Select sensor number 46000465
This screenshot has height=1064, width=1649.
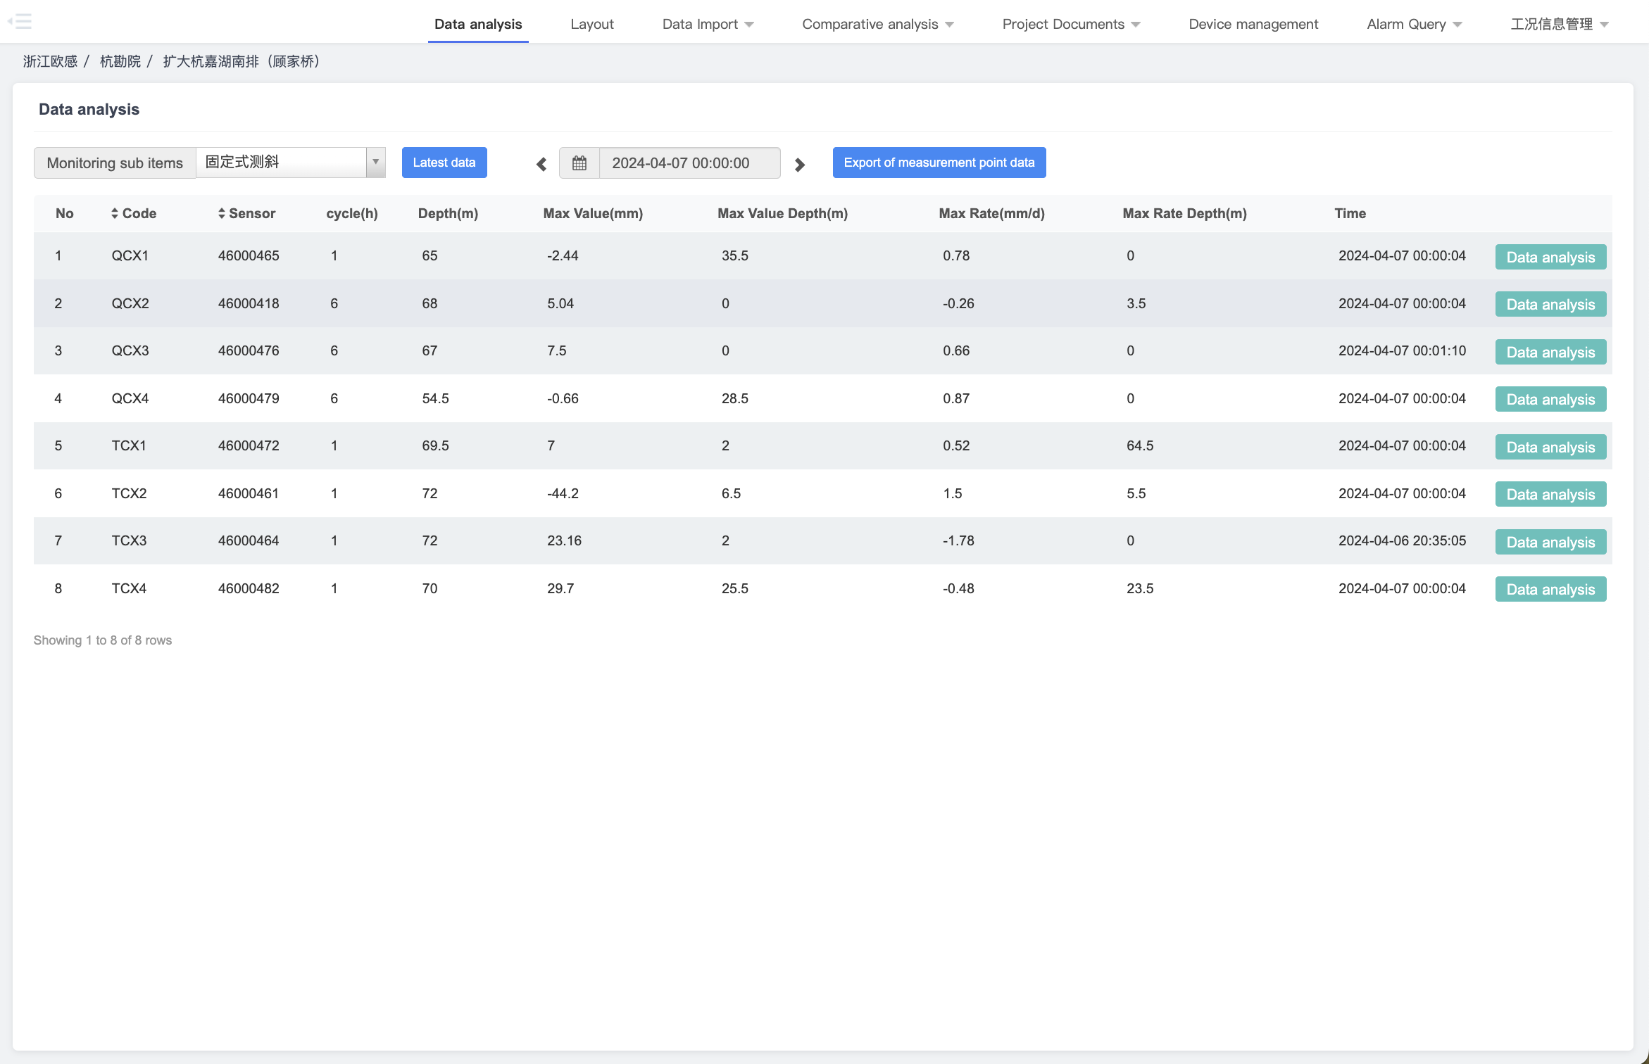tap(249, 255)
